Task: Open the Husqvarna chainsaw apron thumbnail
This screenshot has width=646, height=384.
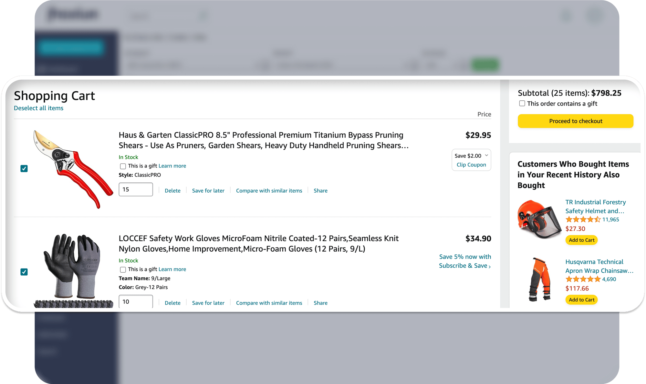Action: point(539,279)
